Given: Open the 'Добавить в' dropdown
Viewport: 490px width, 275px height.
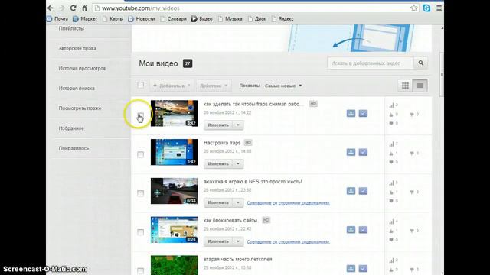Looking at the screenshot, I should point(171,86).
